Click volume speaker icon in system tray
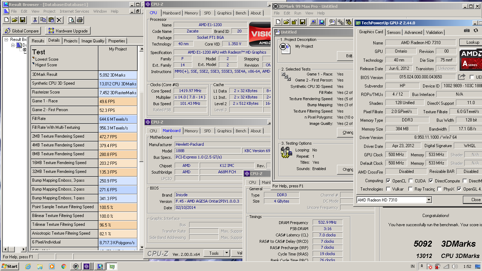 click(x=456, y=266)
